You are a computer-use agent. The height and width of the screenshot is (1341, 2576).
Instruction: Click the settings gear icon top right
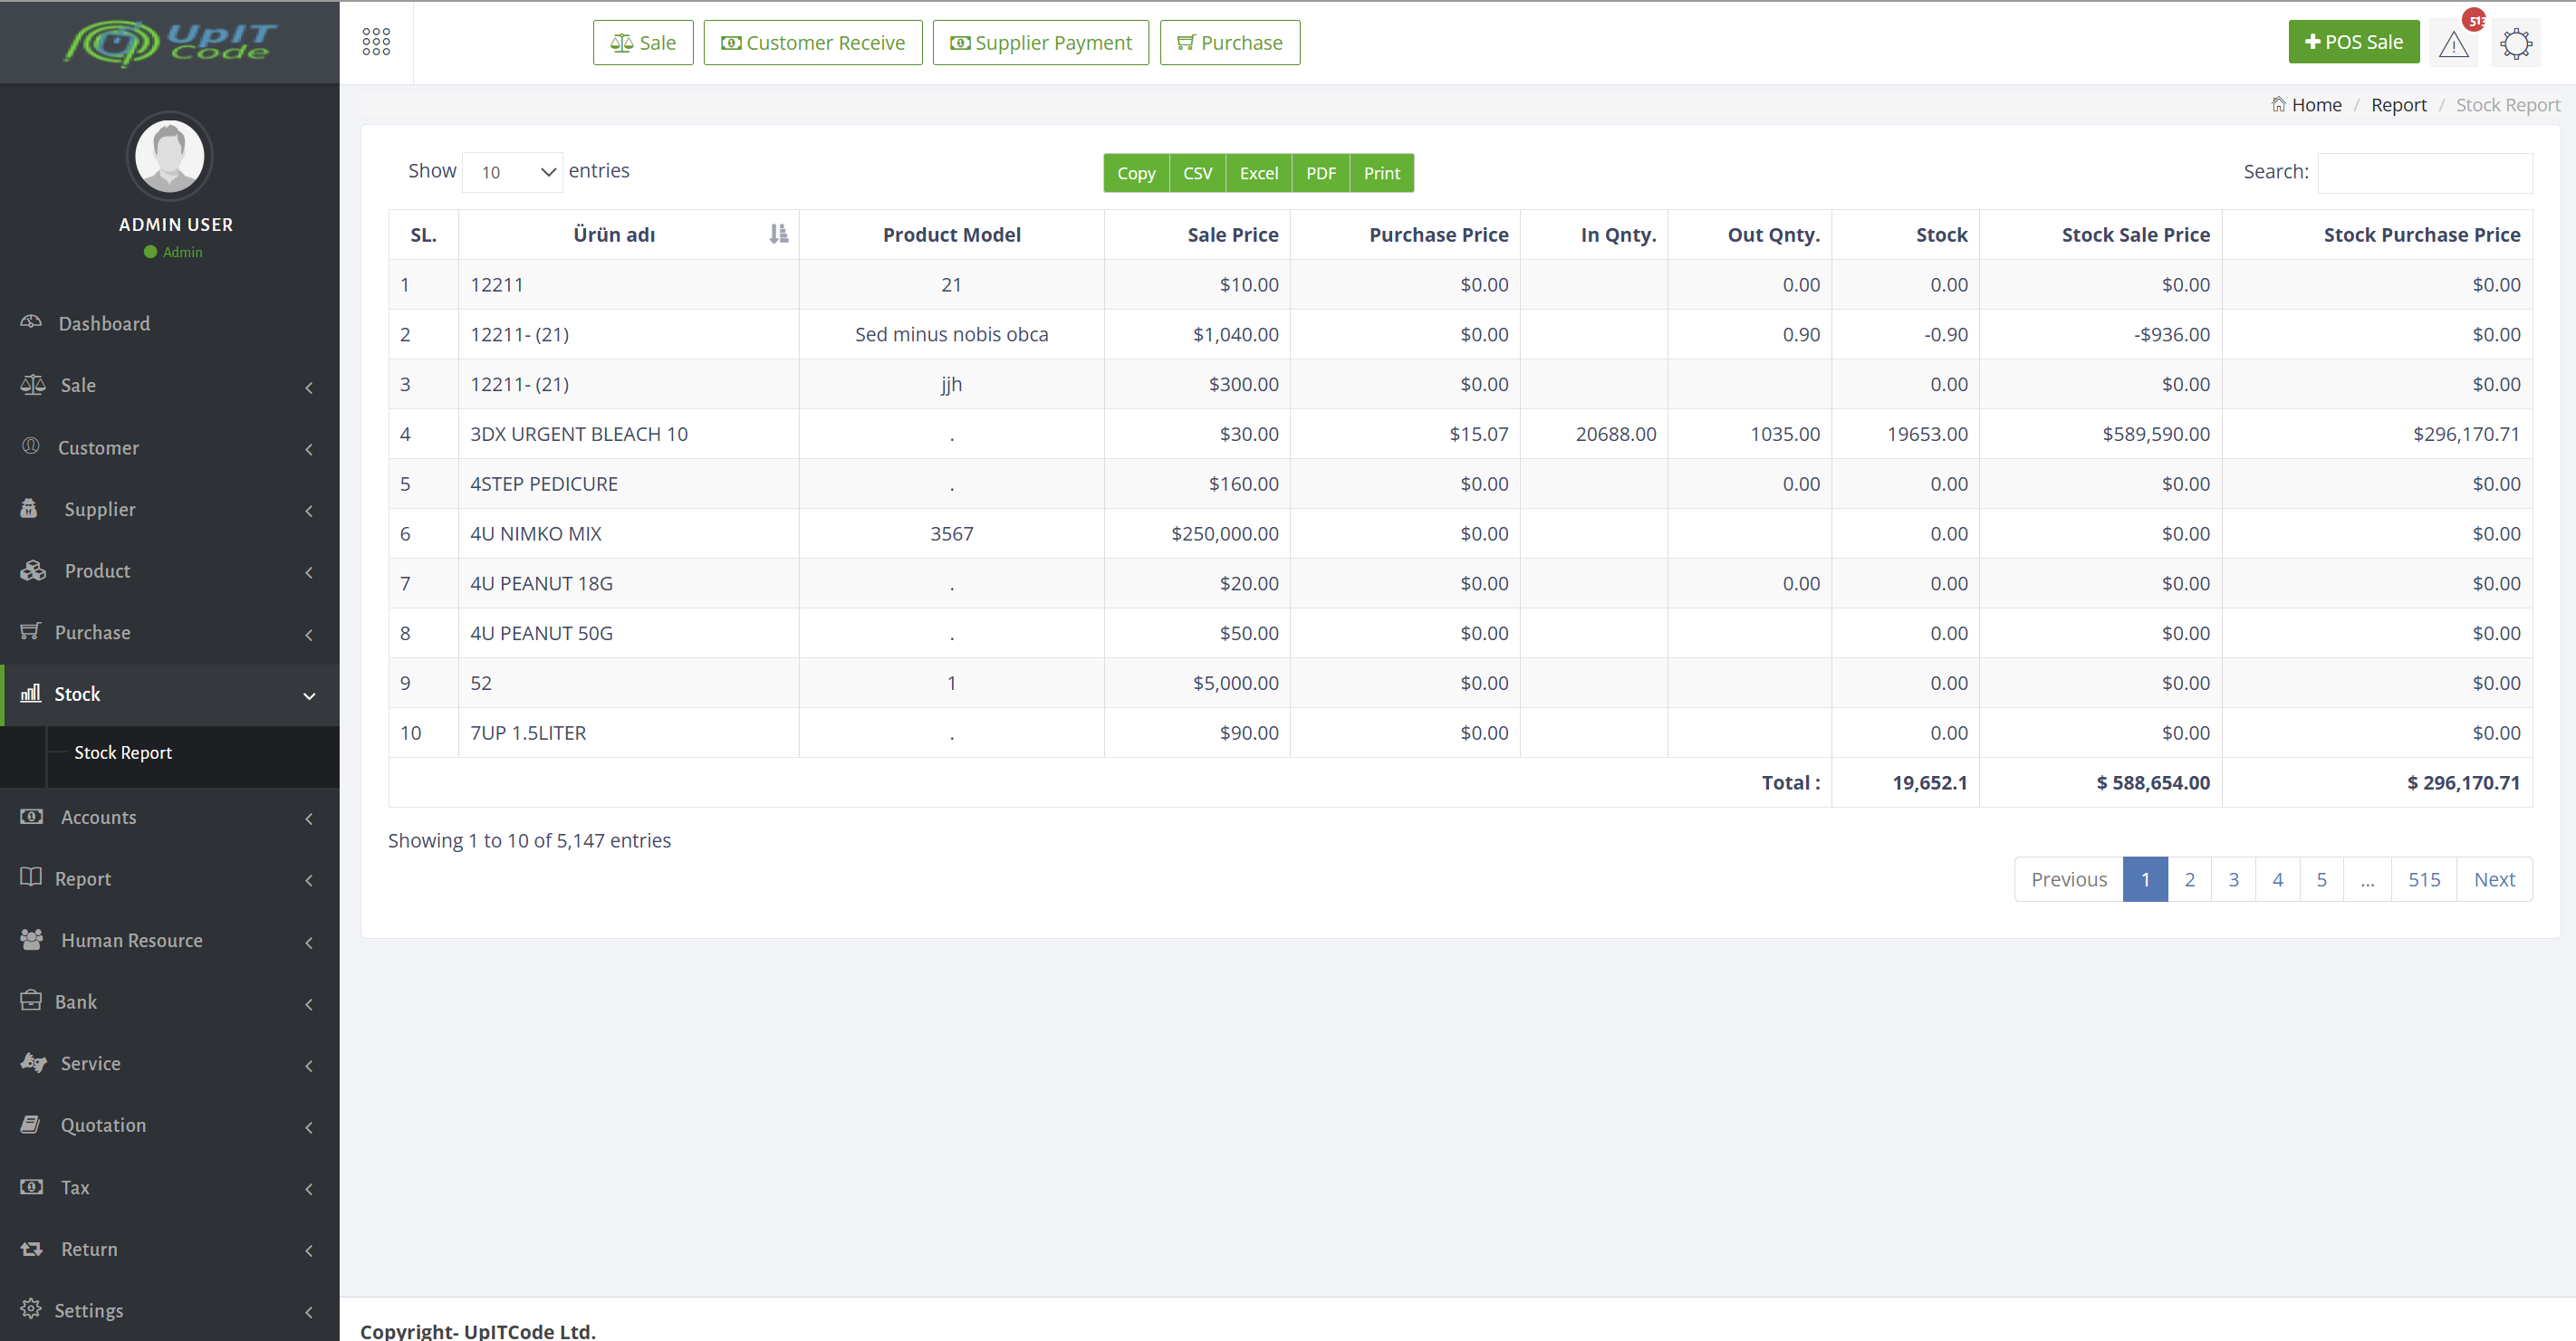pos(2516,44)
